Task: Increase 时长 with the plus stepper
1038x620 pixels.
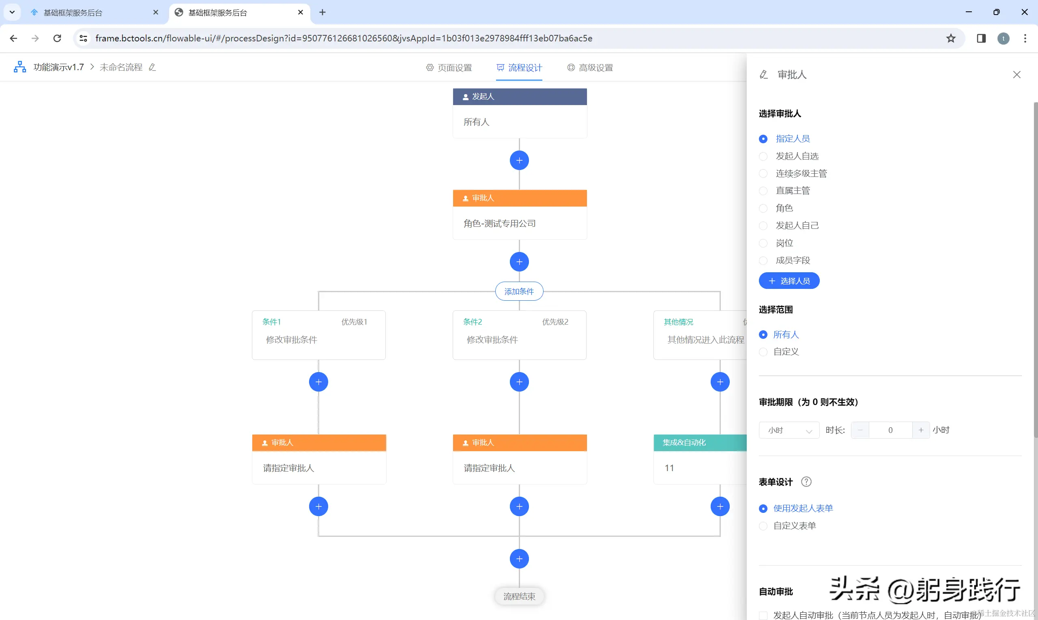Action: pyautogui.click(x=921, y=431)
